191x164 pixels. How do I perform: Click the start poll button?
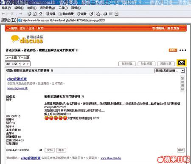pyautogui.click(x=146, y=64)
